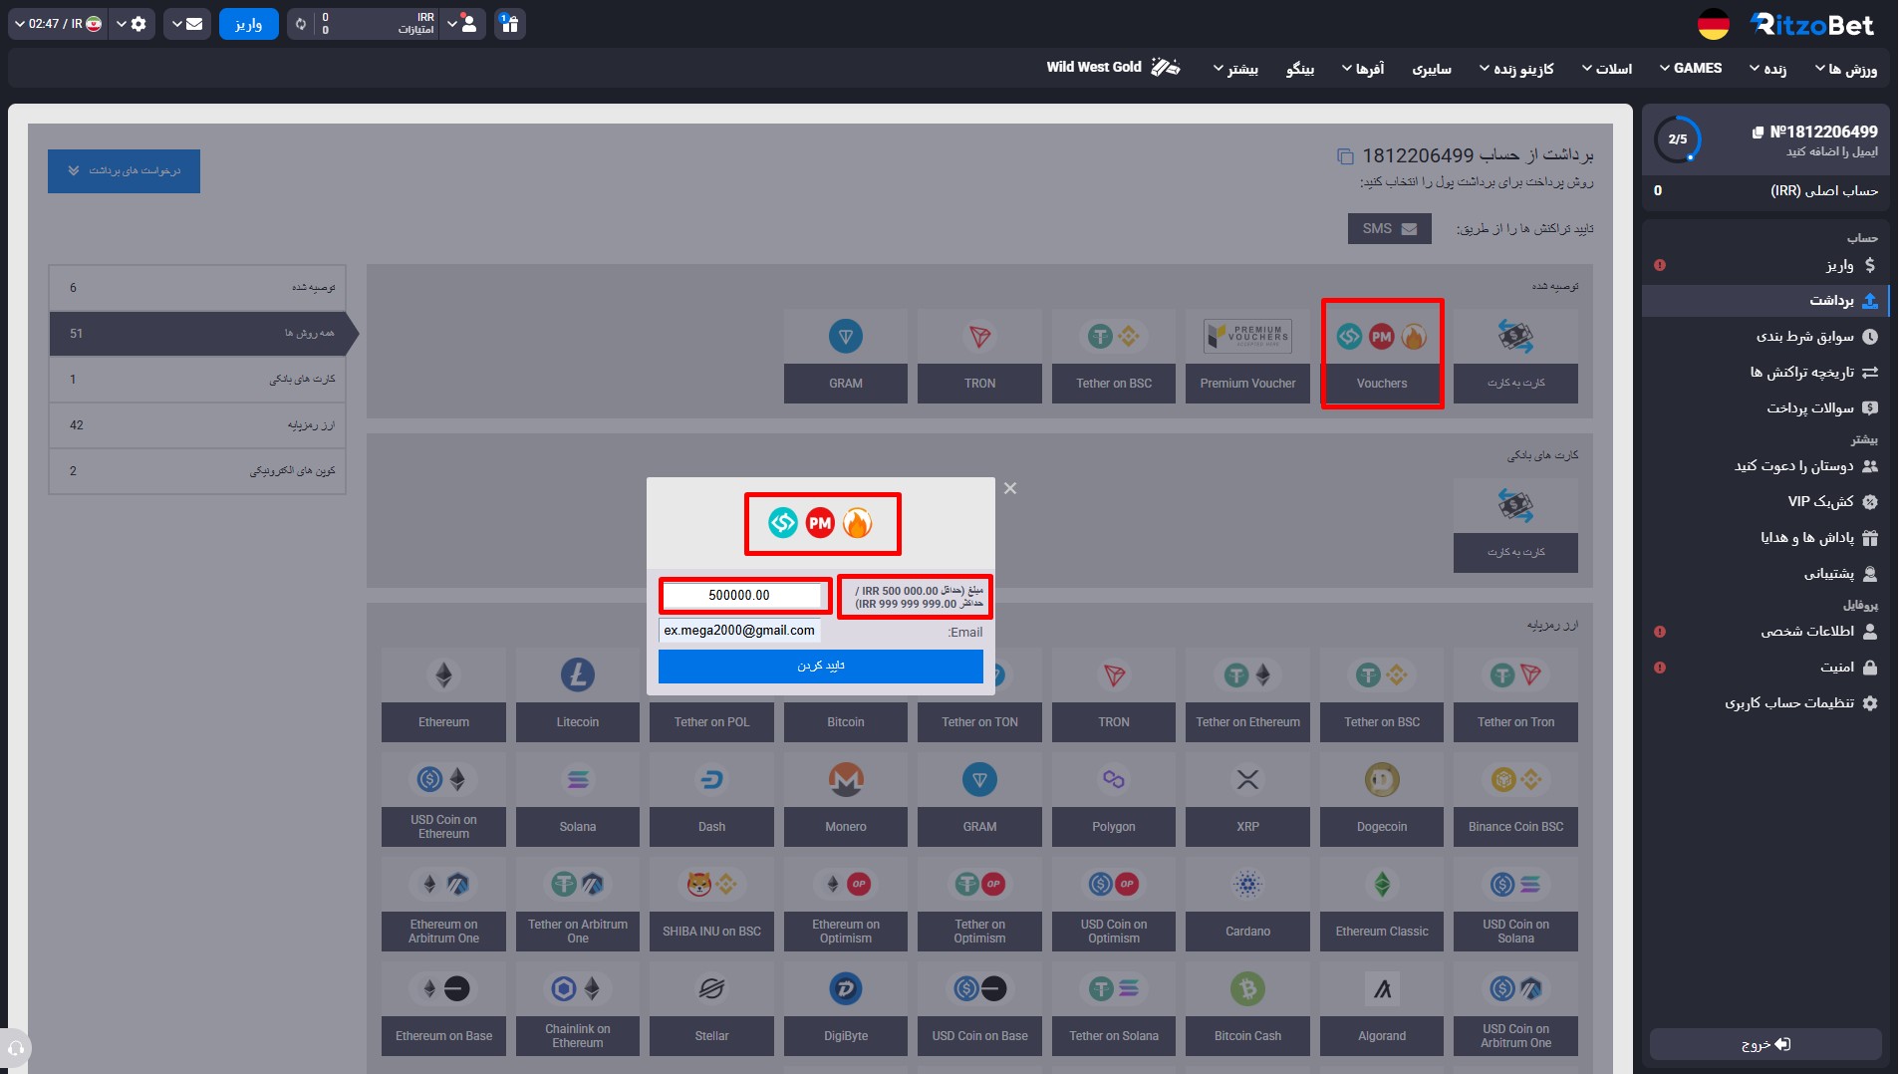Expand the 'بیشتر' more menu
Viewport: 1899px width, 1074px height.
1235,69
